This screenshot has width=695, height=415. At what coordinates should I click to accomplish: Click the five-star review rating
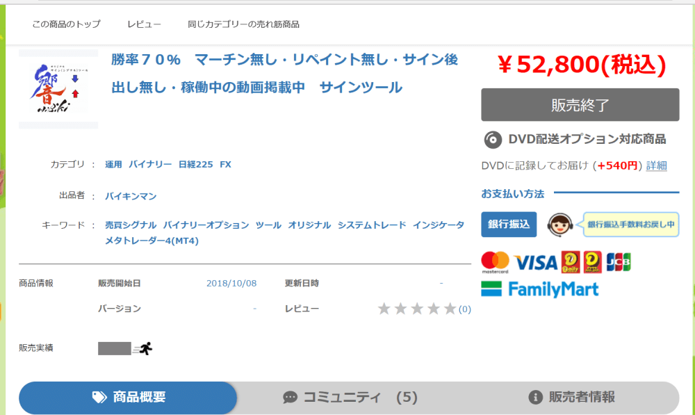pyautogui.click(x=416, y=309)
